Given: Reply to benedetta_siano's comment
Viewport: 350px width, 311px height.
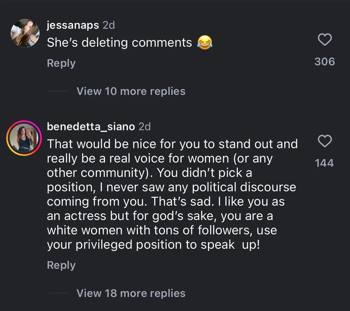Looking at the screenshot, I should 61,265.
